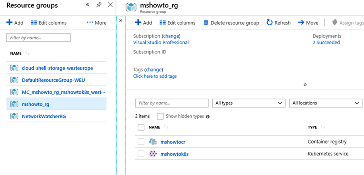
Task: Tick the checkbox for mshowtok8s
Action: pos(141,154)
